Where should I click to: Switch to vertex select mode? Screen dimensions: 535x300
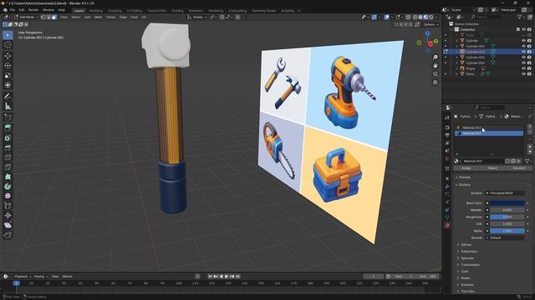click(43, 17)
